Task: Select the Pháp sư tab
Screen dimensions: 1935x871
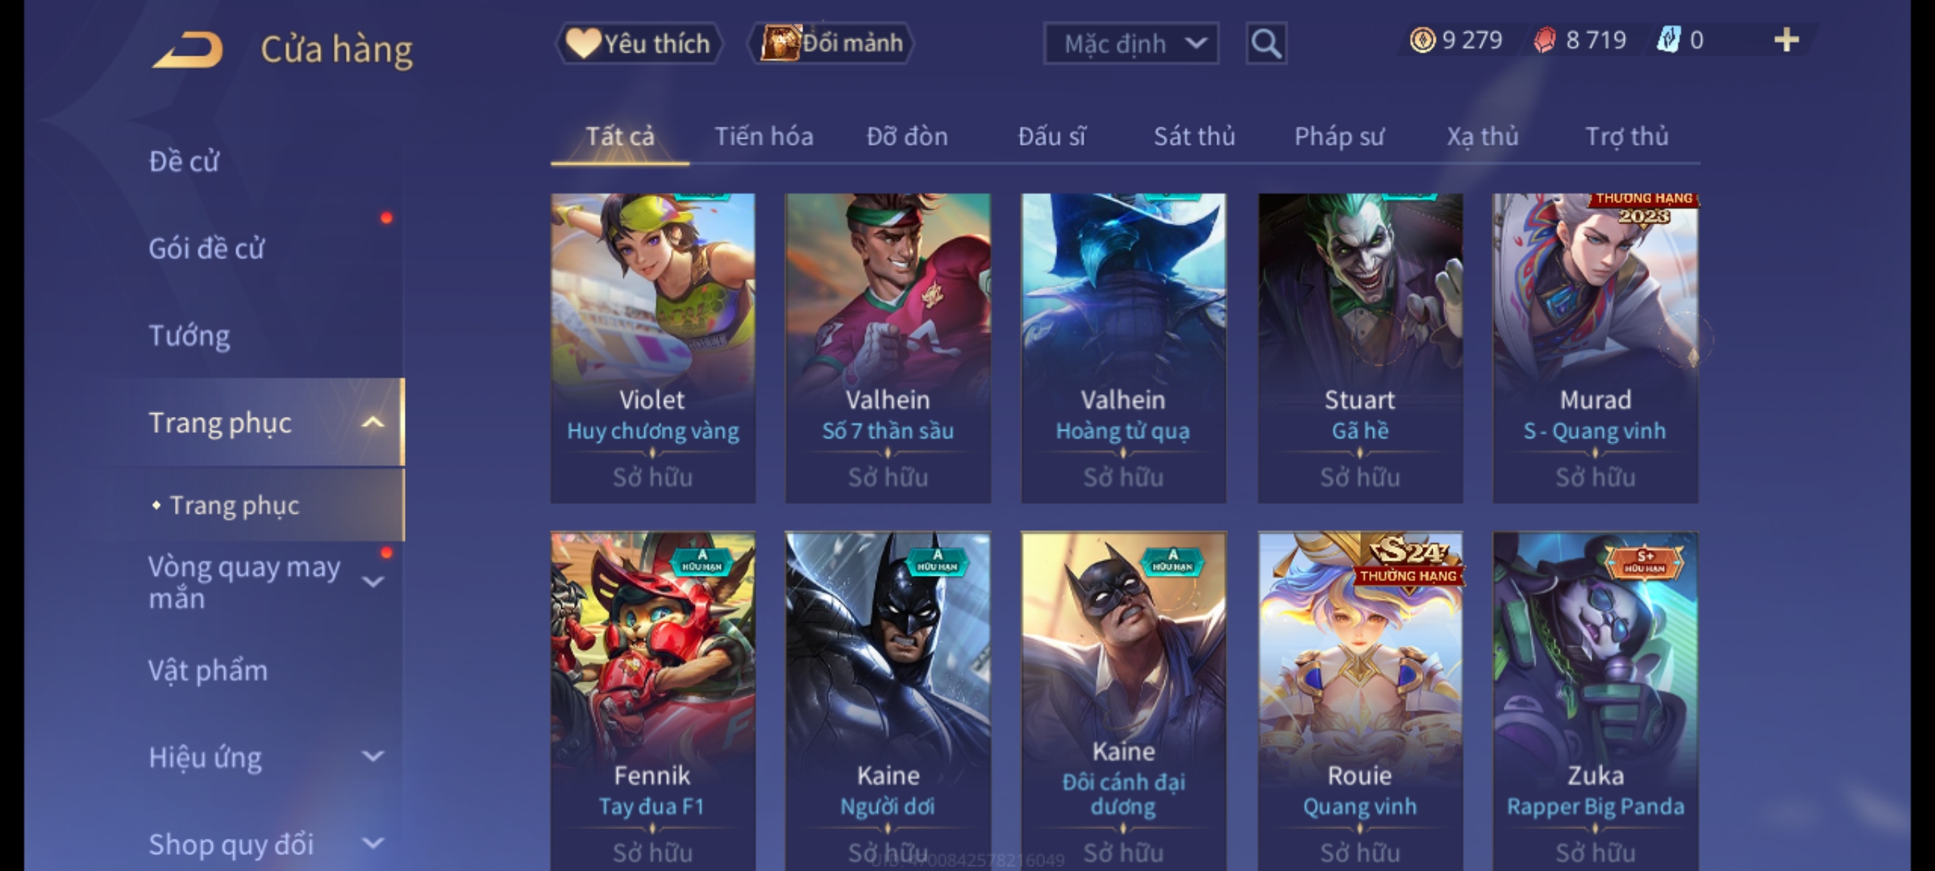Action: 1339,136
